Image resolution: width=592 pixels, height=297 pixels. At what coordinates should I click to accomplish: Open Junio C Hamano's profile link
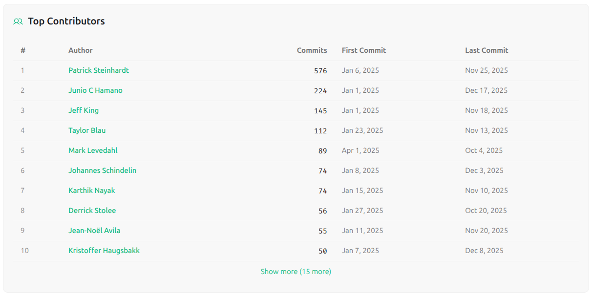click(x=95, y=90)
